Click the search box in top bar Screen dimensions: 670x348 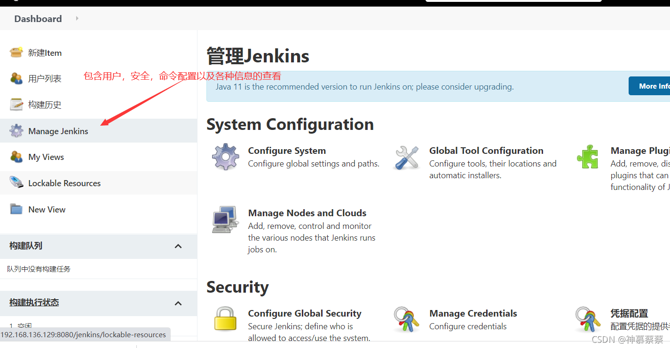(513, 1)
